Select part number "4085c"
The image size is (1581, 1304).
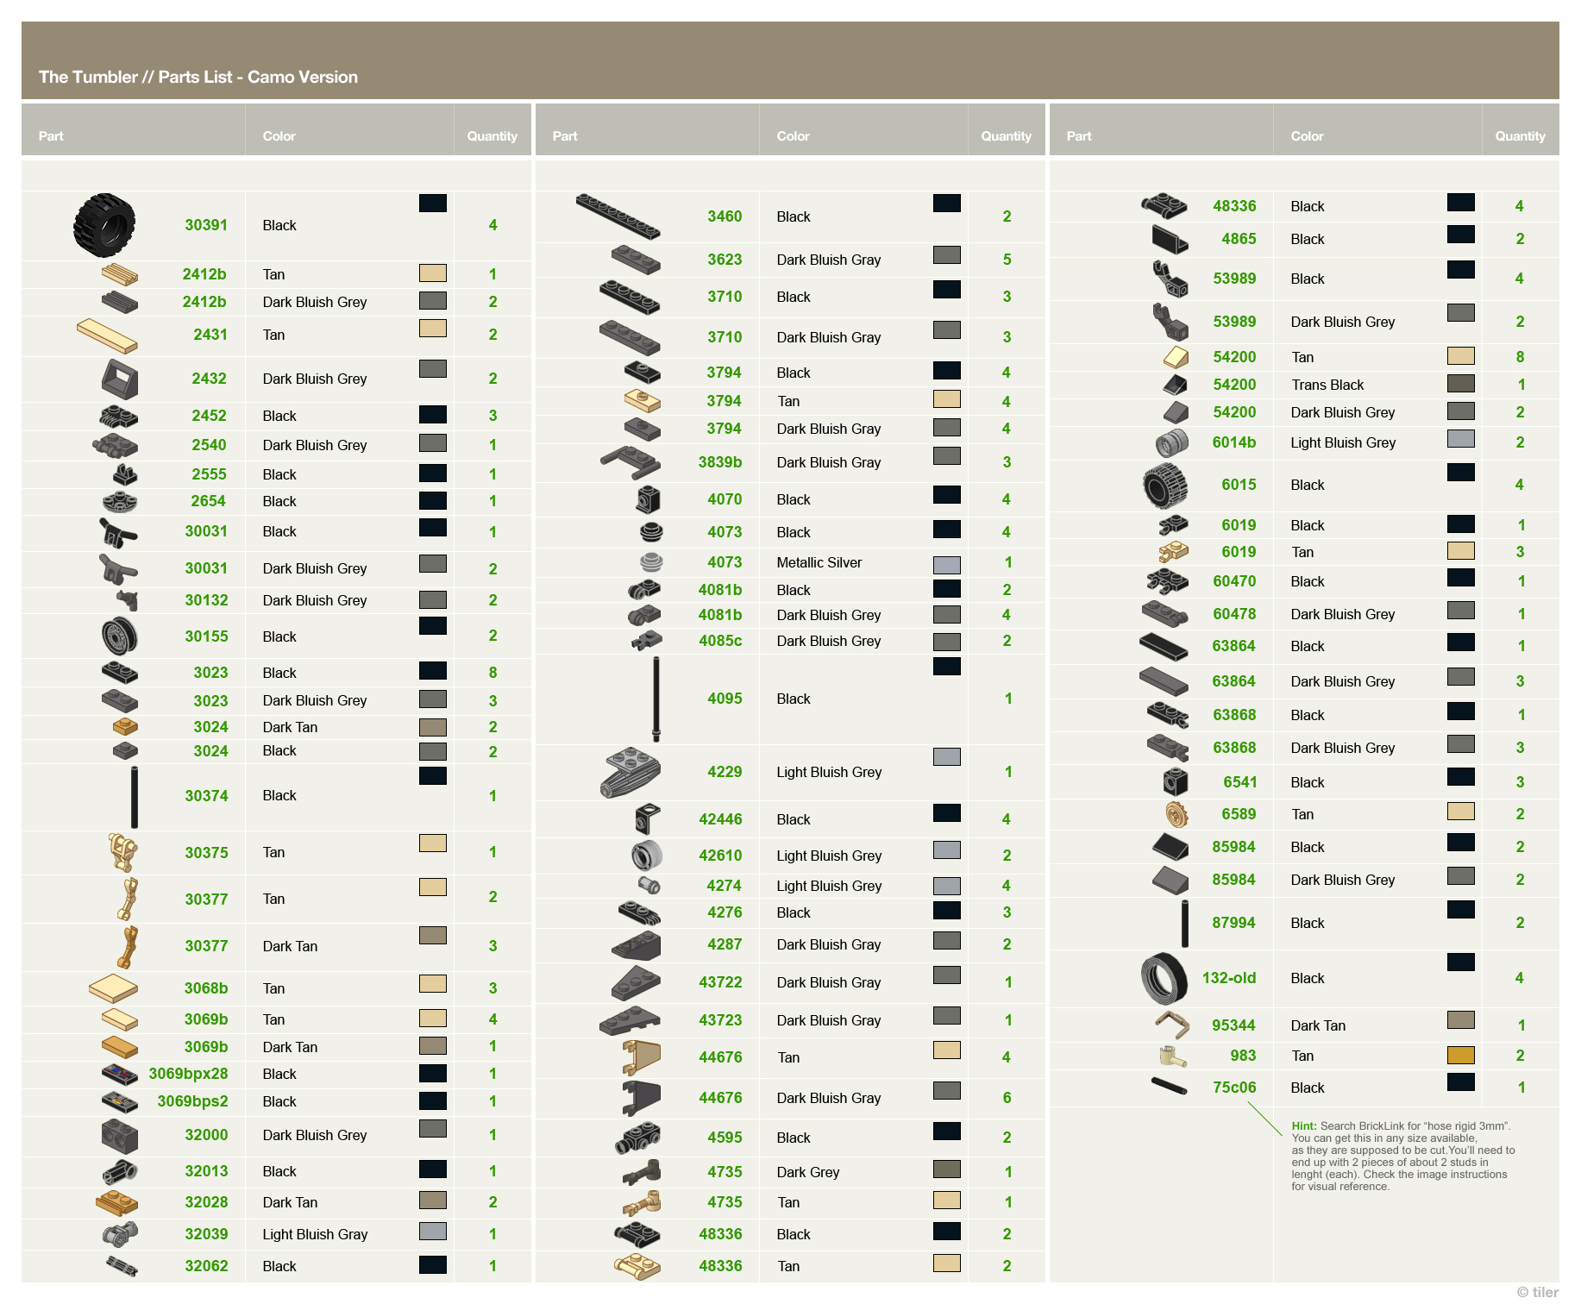[x=720, y=641]
